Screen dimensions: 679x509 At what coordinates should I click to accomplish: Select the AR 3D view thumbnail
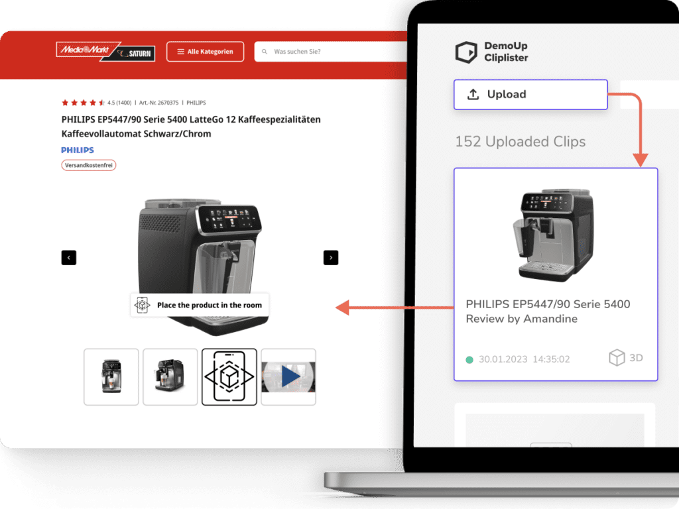coord(229,376)
